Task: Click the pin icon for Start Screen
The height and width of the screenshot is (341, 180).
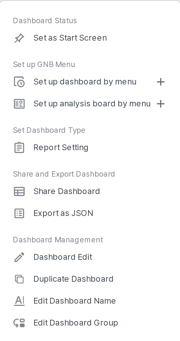Action: pyautogui.click(x=19, y=38)
